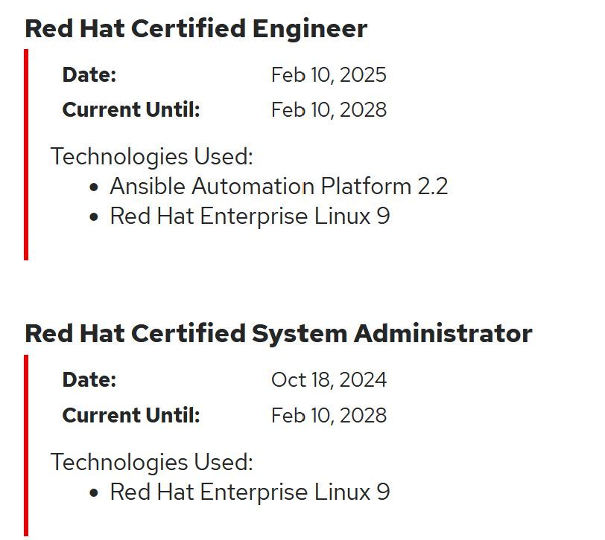
Task: Click Red Hat Enterprise Linux 9 under Administrator
Action: [x=250, y=492]
